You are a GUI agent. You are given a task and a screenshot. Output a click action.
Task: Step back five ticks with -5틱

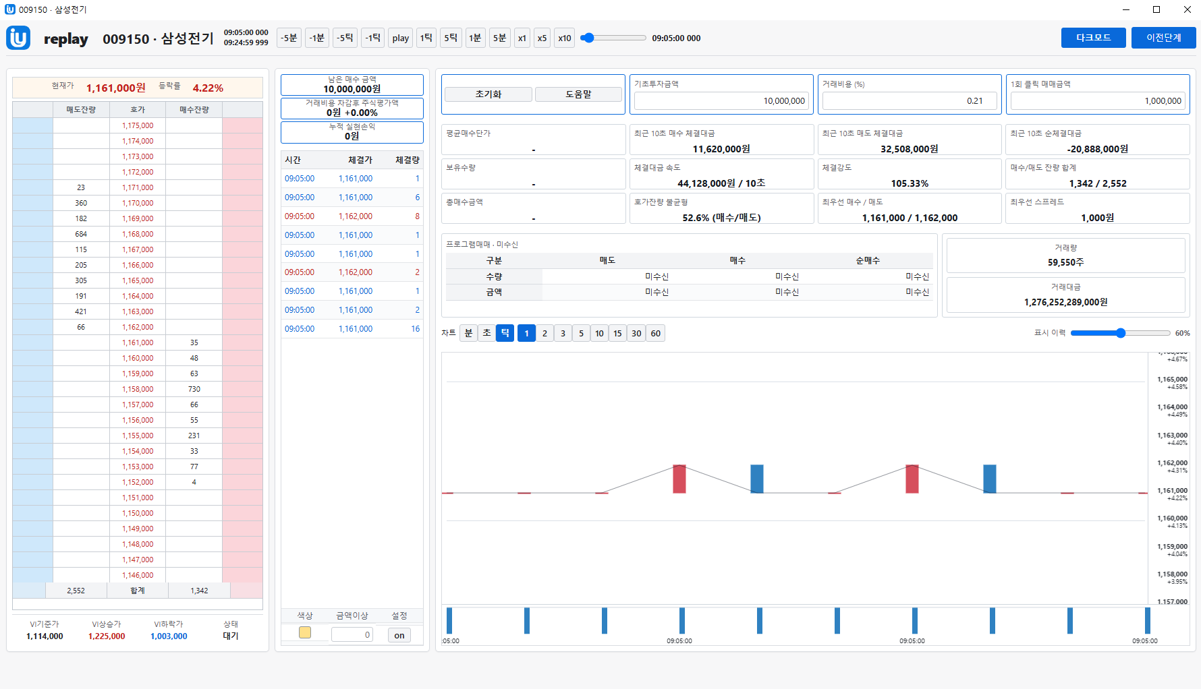[x=345, y=38]
